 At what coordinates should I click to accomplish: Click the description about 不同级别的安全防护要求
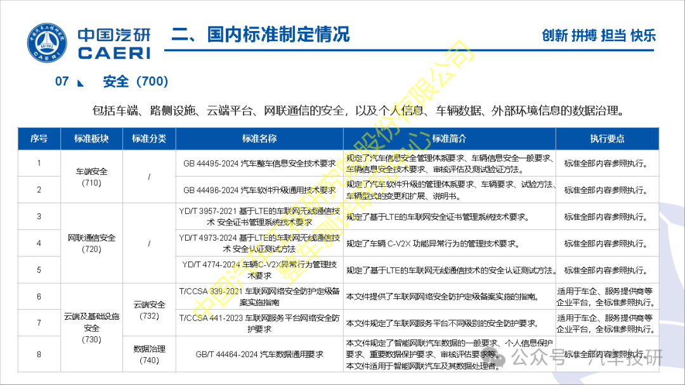[x=441, y=323]
